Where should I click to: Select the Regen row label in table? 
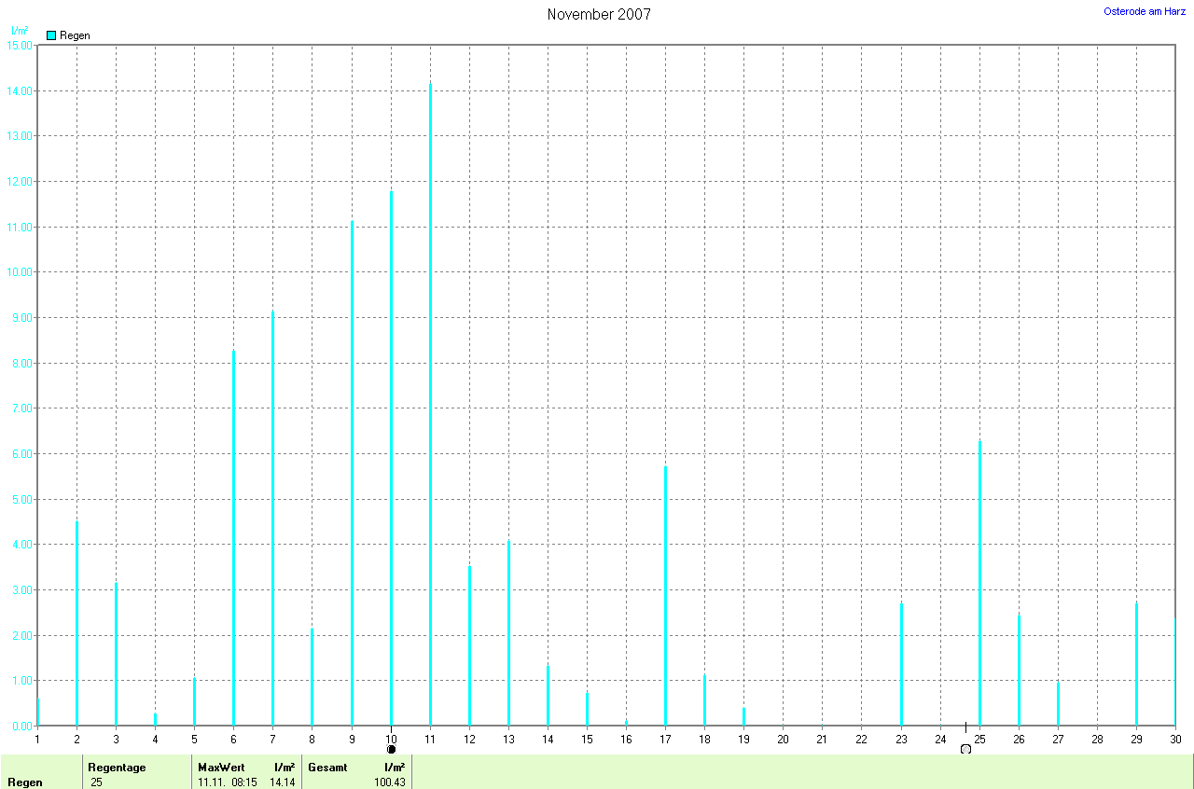(x=25, y=782)
